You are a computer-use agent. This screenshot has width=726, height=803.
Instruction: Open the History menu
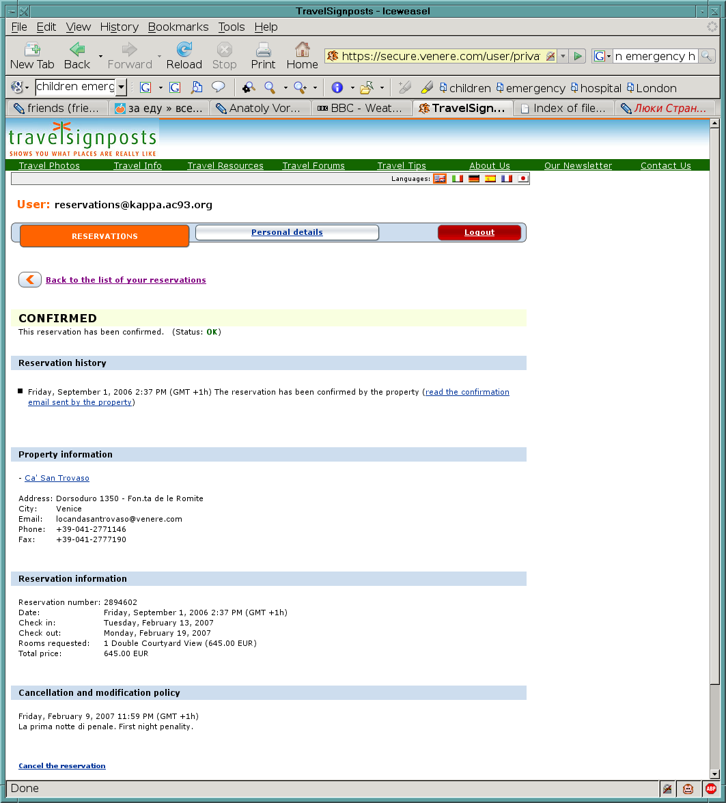(x=120, y=27)
